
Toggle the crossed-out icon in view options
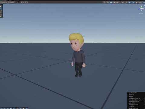click(x=123, y=2)
